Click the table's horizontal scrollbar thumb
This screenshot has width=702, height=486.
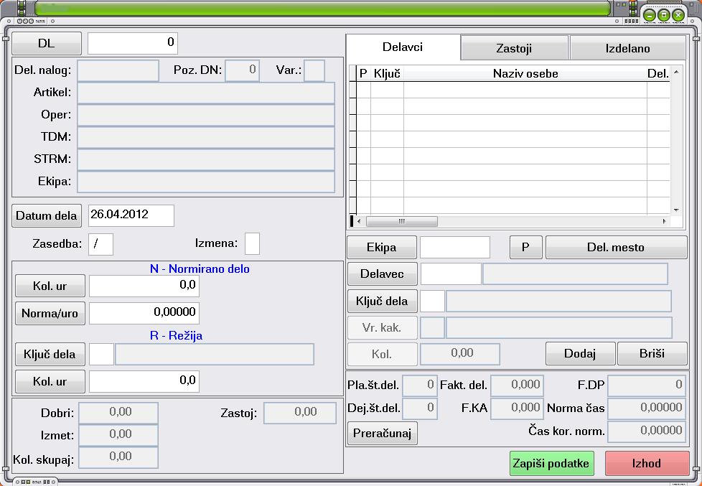401,221
